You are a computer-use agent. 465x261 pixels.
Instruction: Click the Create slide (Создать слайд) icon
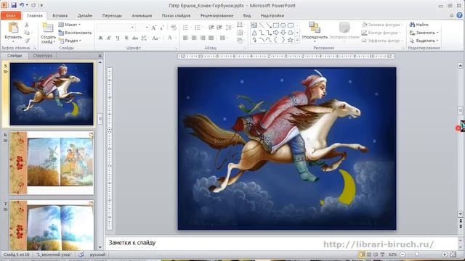tap(47, 28)
